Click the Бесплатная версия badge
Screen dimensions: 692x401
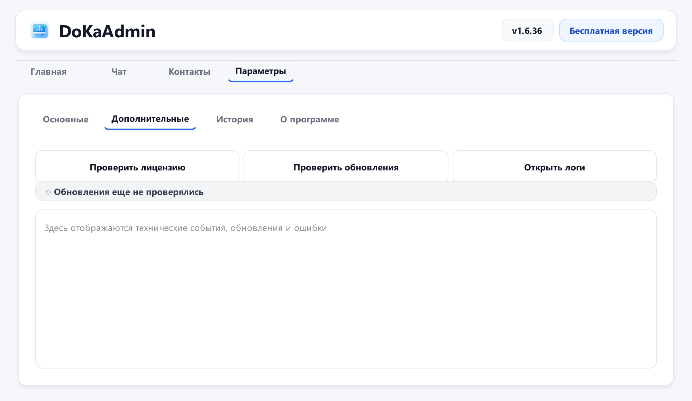coord(611,30)
